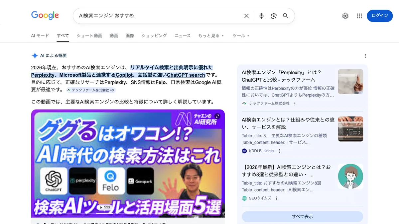The image size is (399, 224).
Task: Click the SEOタイムズ source name
Action: coord(260,198)
